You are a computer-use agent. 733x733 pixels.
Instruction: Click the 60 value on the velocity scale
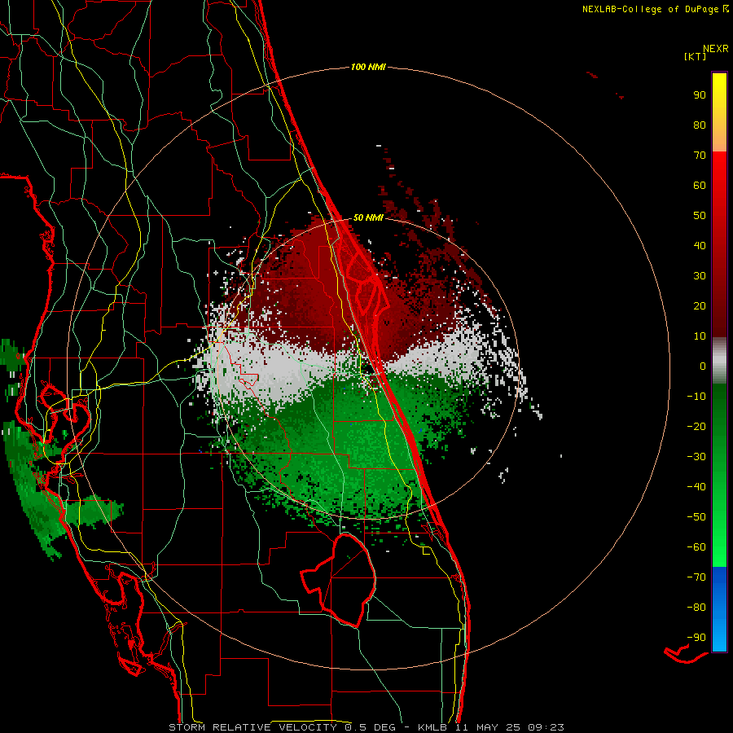[x=700, y=185]
